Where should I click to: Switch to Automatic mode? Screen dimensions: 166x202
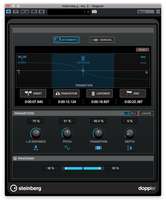click(x=66, y=40)
